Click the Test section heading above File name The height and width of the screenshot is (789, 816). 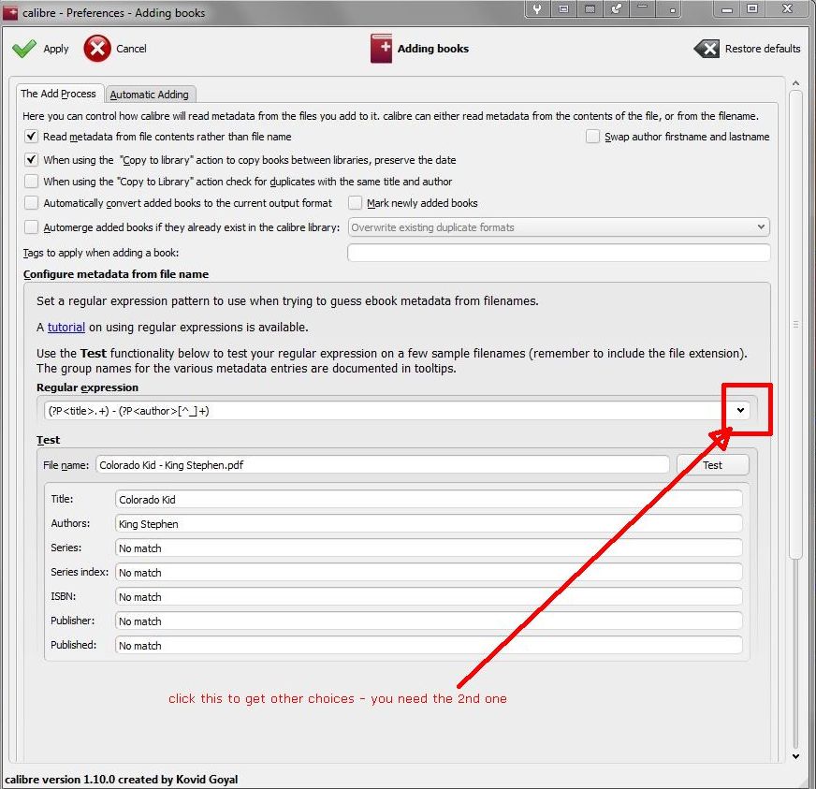pos(49,440)
